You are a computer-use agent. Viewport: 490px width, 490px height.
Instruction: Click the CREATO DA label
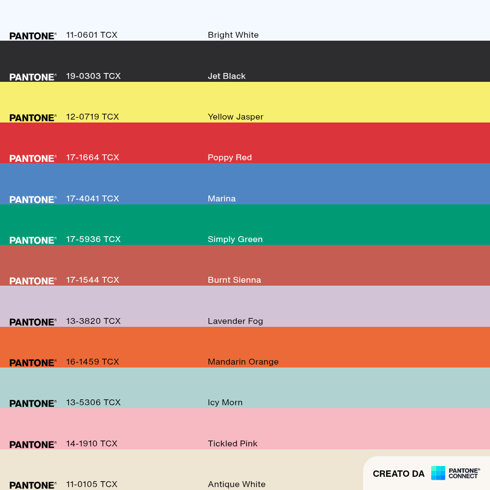point(398,474)
